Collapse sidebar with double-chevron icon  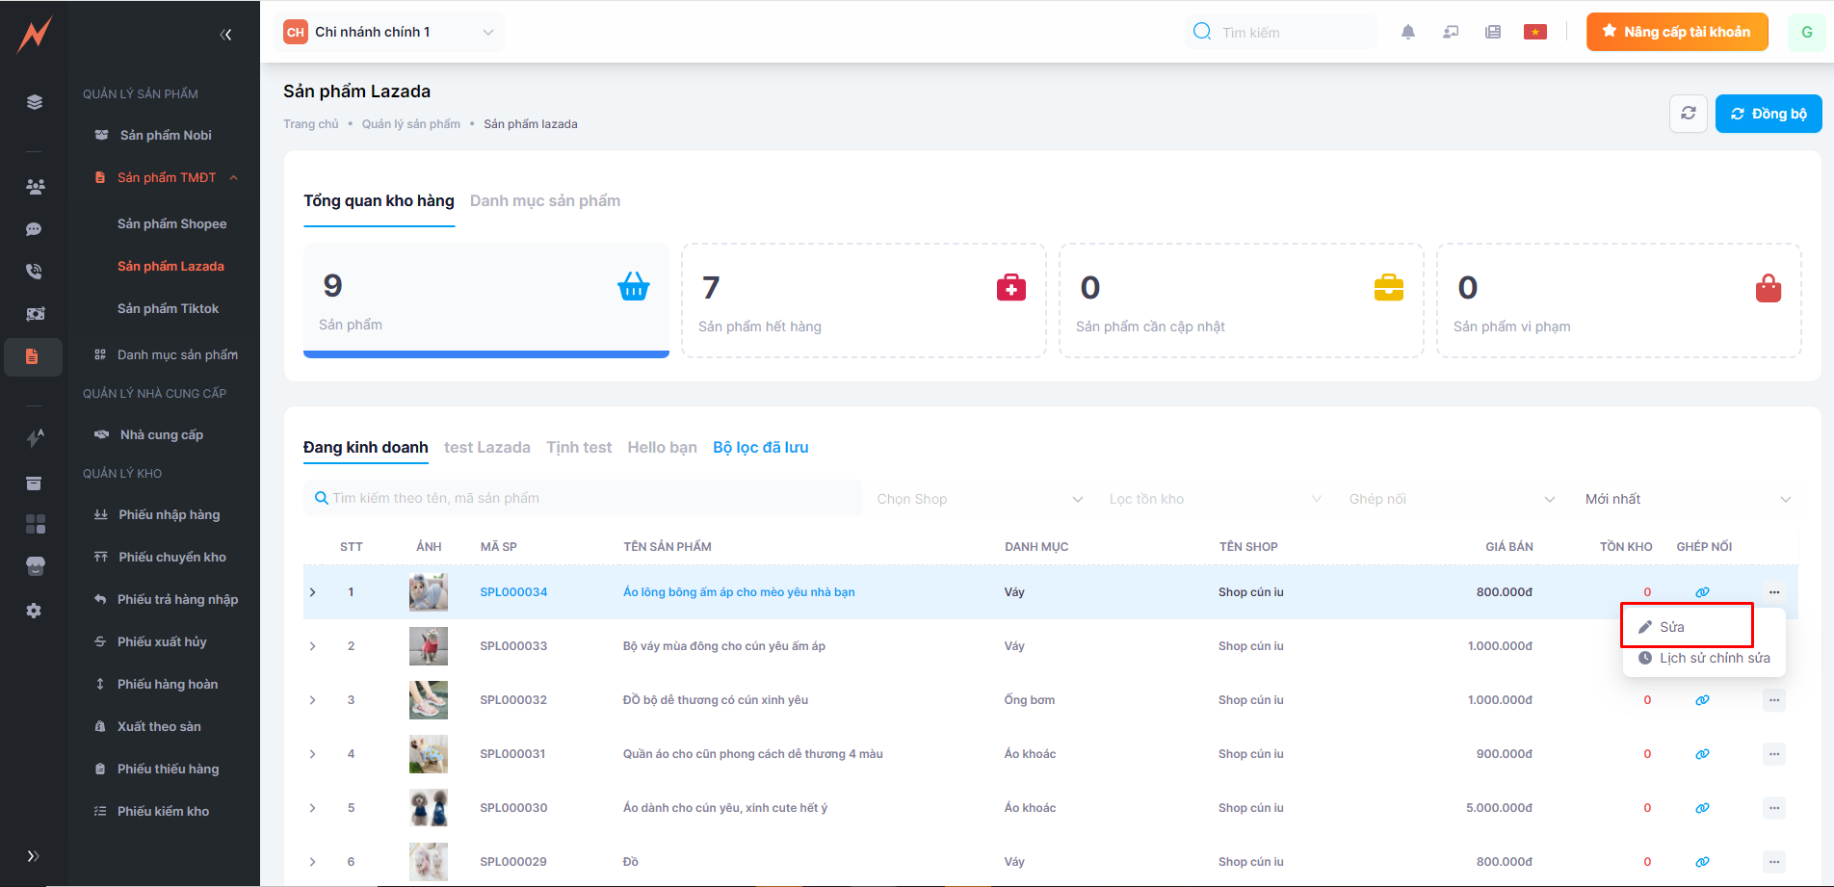pos(225,35)
